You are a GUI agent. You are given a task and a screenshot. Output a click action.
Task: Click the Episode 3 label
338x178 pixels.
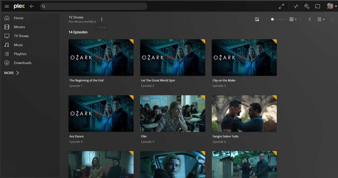coord(219,86)
